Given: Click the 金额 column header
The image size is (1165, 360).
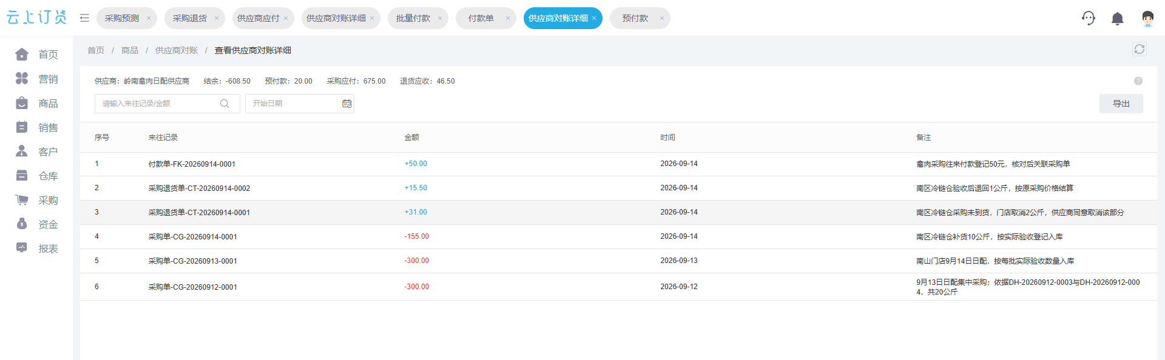Looking at the screenshot, I should 412,138.
